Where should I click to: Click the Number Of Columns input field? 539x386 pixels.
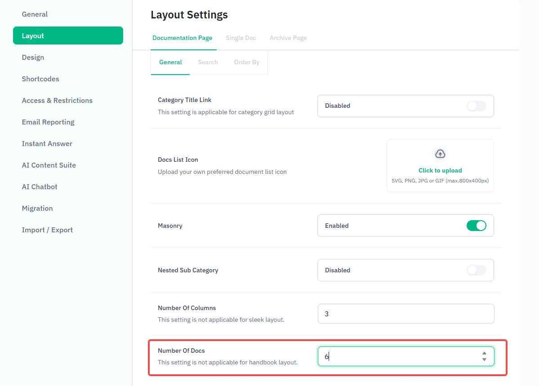(405, 314)
